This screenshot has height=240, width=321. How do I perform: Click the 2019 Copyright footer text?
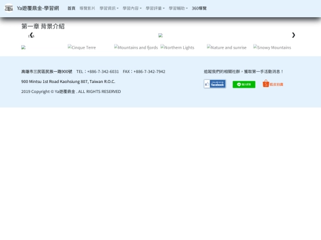point(71,92)
